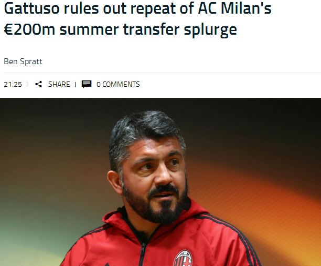The image size is (321, 266).
Task: Select the SHARE text label
Action: (59, 84)
